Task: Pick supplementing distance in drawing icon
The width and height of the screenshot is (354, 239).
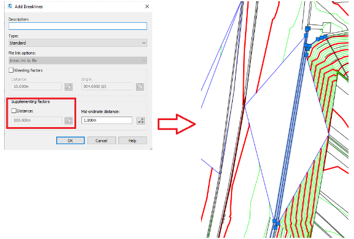Action: (x=69, y=121)
